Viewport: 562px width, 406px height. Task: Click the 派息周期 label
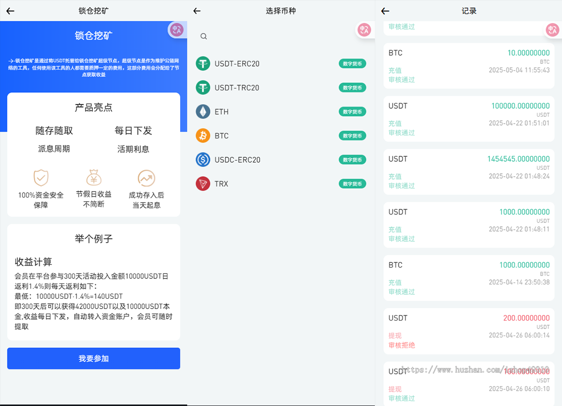[54, 149]
